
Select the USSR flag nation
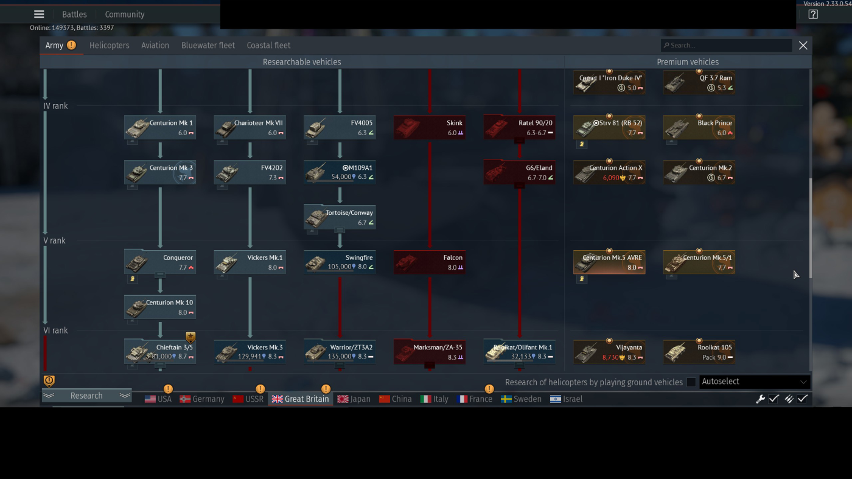click(248, 399)
